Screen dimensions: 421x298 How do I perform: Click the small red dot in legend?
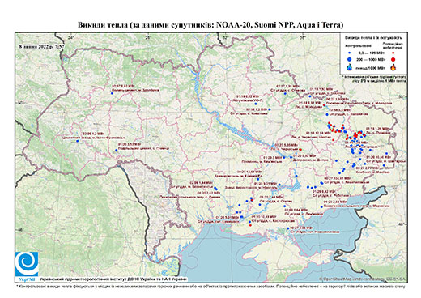point(393,53)
